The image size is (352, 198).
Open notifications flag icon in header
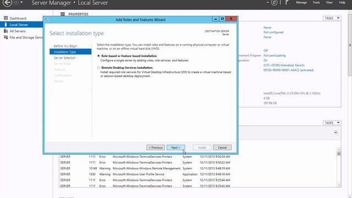click(287, 3)
